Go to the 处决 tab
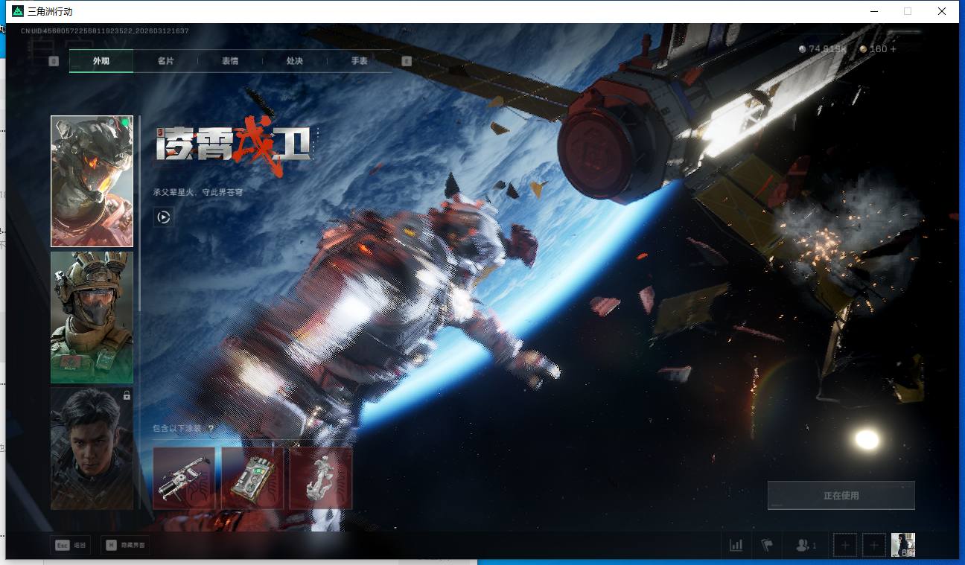 [294, 61]
